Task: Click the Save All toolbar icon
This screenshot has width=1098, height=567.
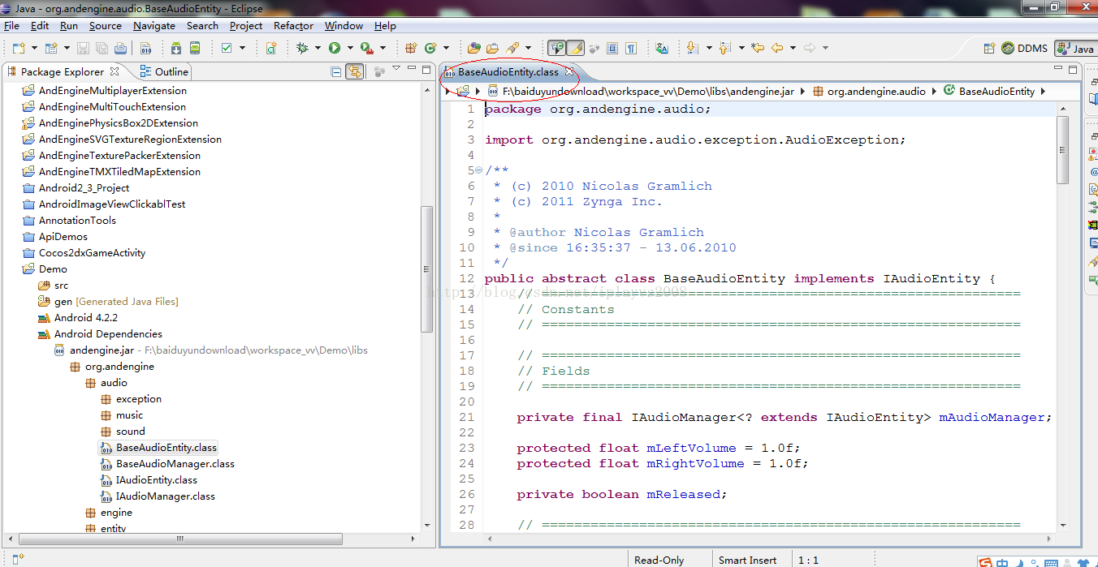Action: point(102,48)
